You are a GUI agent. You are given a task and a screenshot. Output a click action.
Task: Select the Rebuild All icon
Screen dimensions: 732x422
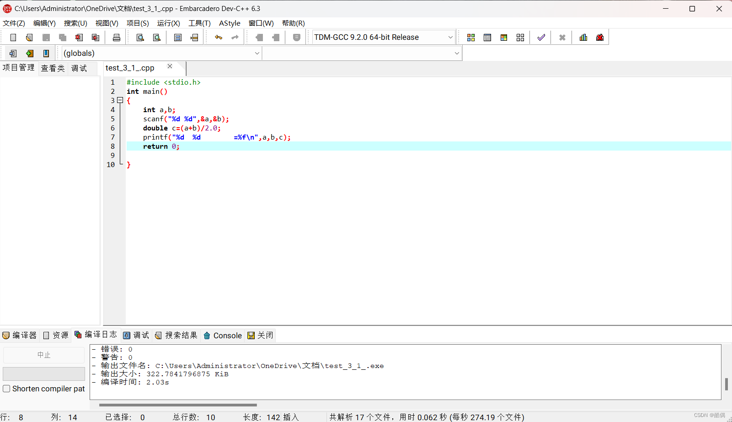[x=520, y=37]
